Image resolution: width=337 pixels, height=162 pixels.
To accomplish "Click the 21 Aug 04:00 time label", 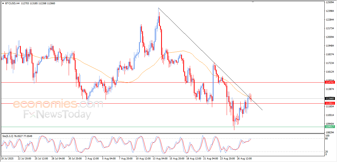I will point(210,159).
